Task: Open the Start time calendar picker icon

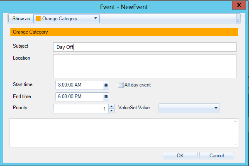Action: (x=106, y=85)
